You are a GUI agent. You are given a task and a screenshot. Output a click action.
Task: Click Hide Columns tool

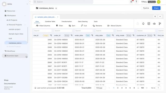(x=43, y=26)
